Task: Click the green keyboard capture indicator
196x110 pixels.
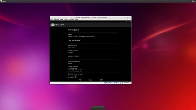Action: coord(123,83)
